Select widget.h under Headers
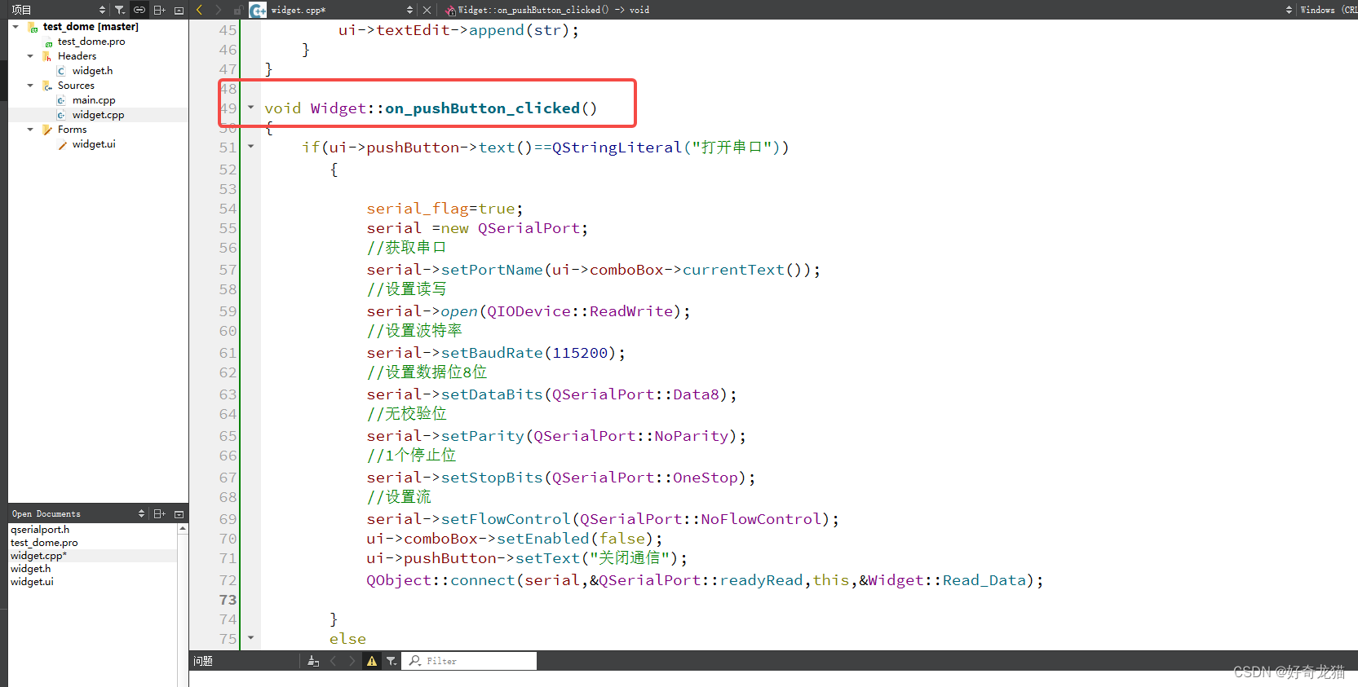The width and height of the screenshot is (1358, 687). [92, 71]
